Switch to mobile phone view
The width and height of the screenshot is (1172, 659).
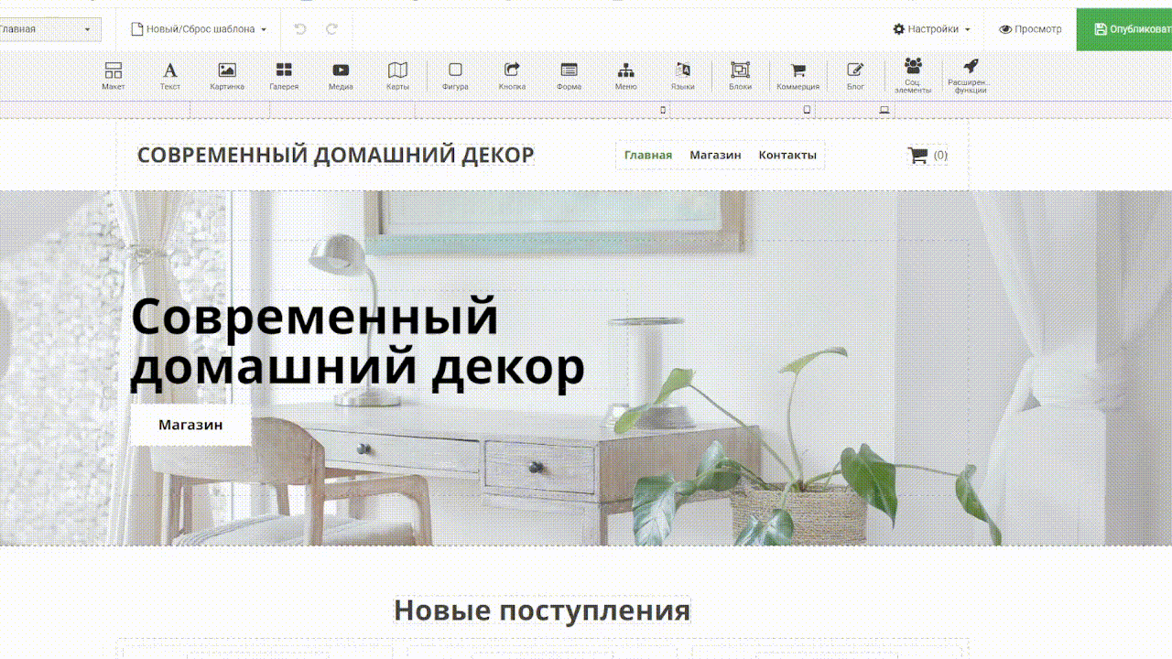[663, 110]
